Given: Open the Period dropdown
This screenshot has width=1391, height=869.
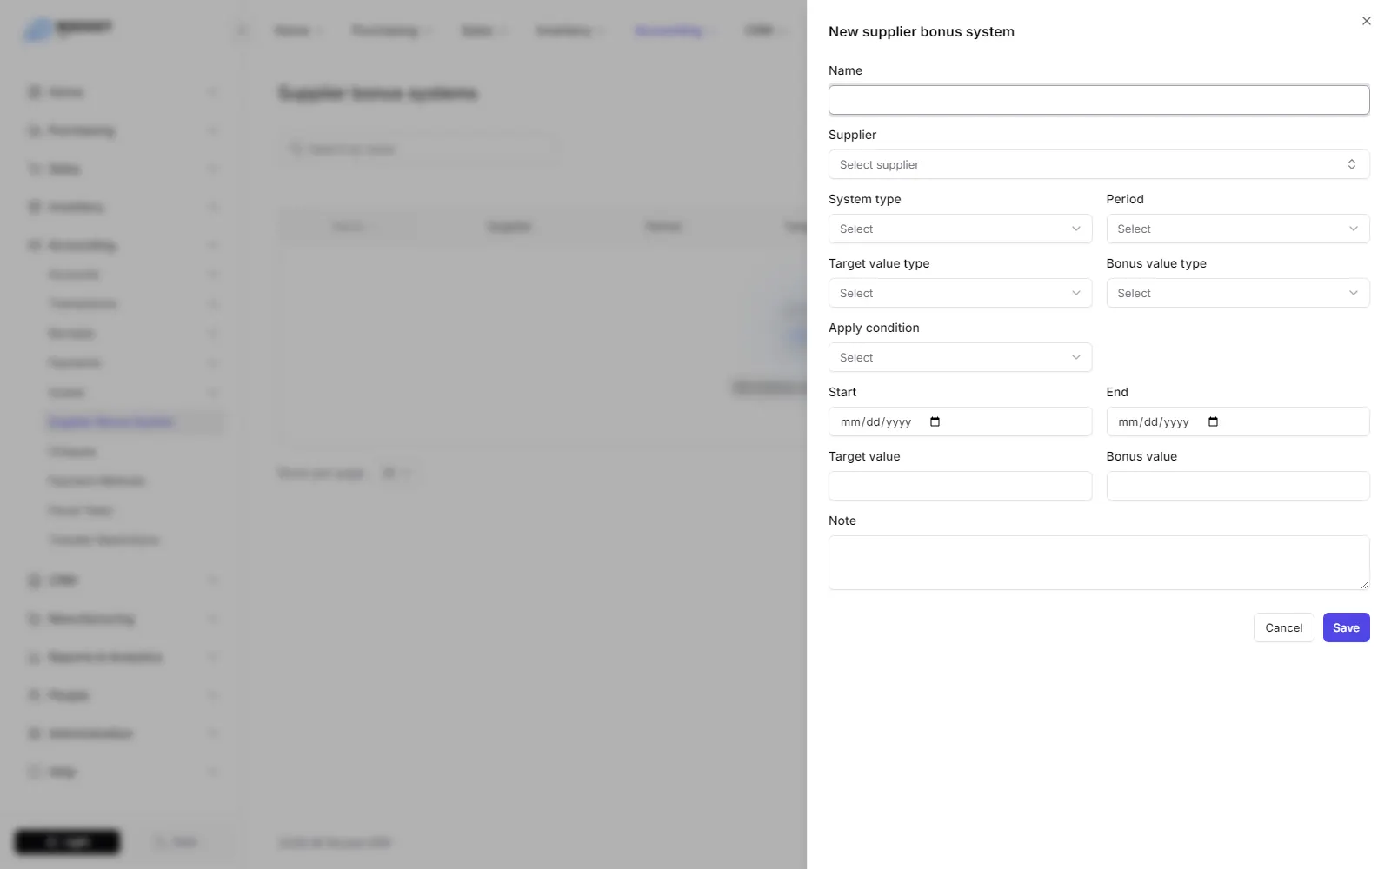Looking at the screenshot, I should pyautogui.click(x=1238, y=229).
